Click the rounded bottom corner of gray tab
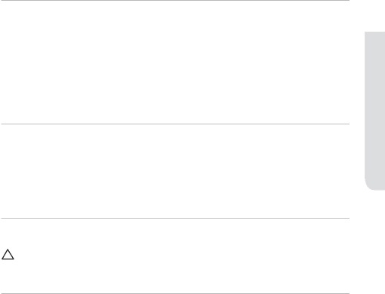This screenshot has width=385, height=294. pyautogui.click(x=371, y=185)
